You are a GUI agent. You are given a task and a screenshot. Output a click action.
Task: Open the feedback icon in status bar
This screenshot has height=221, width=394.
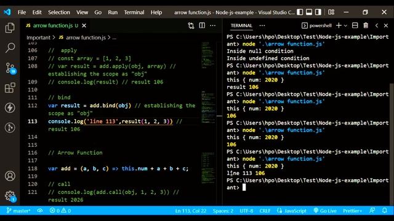click(372, 211)
